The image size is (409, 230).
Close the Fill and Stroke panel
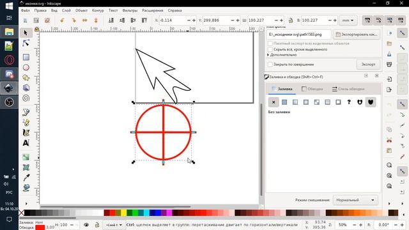click(376, 75)
